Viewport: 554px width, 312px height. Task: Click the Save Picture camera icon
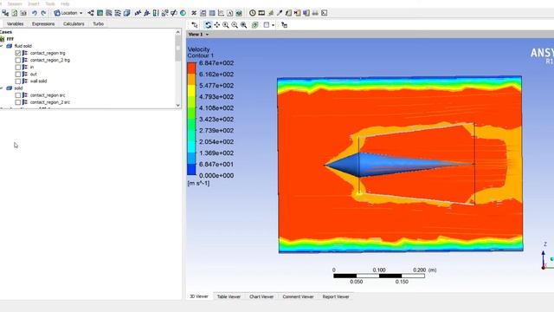pos(23,13)
